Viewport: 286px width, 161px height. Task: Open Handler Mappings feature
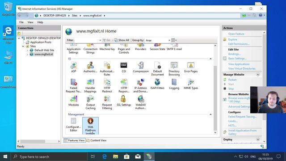tap(90, 85)
